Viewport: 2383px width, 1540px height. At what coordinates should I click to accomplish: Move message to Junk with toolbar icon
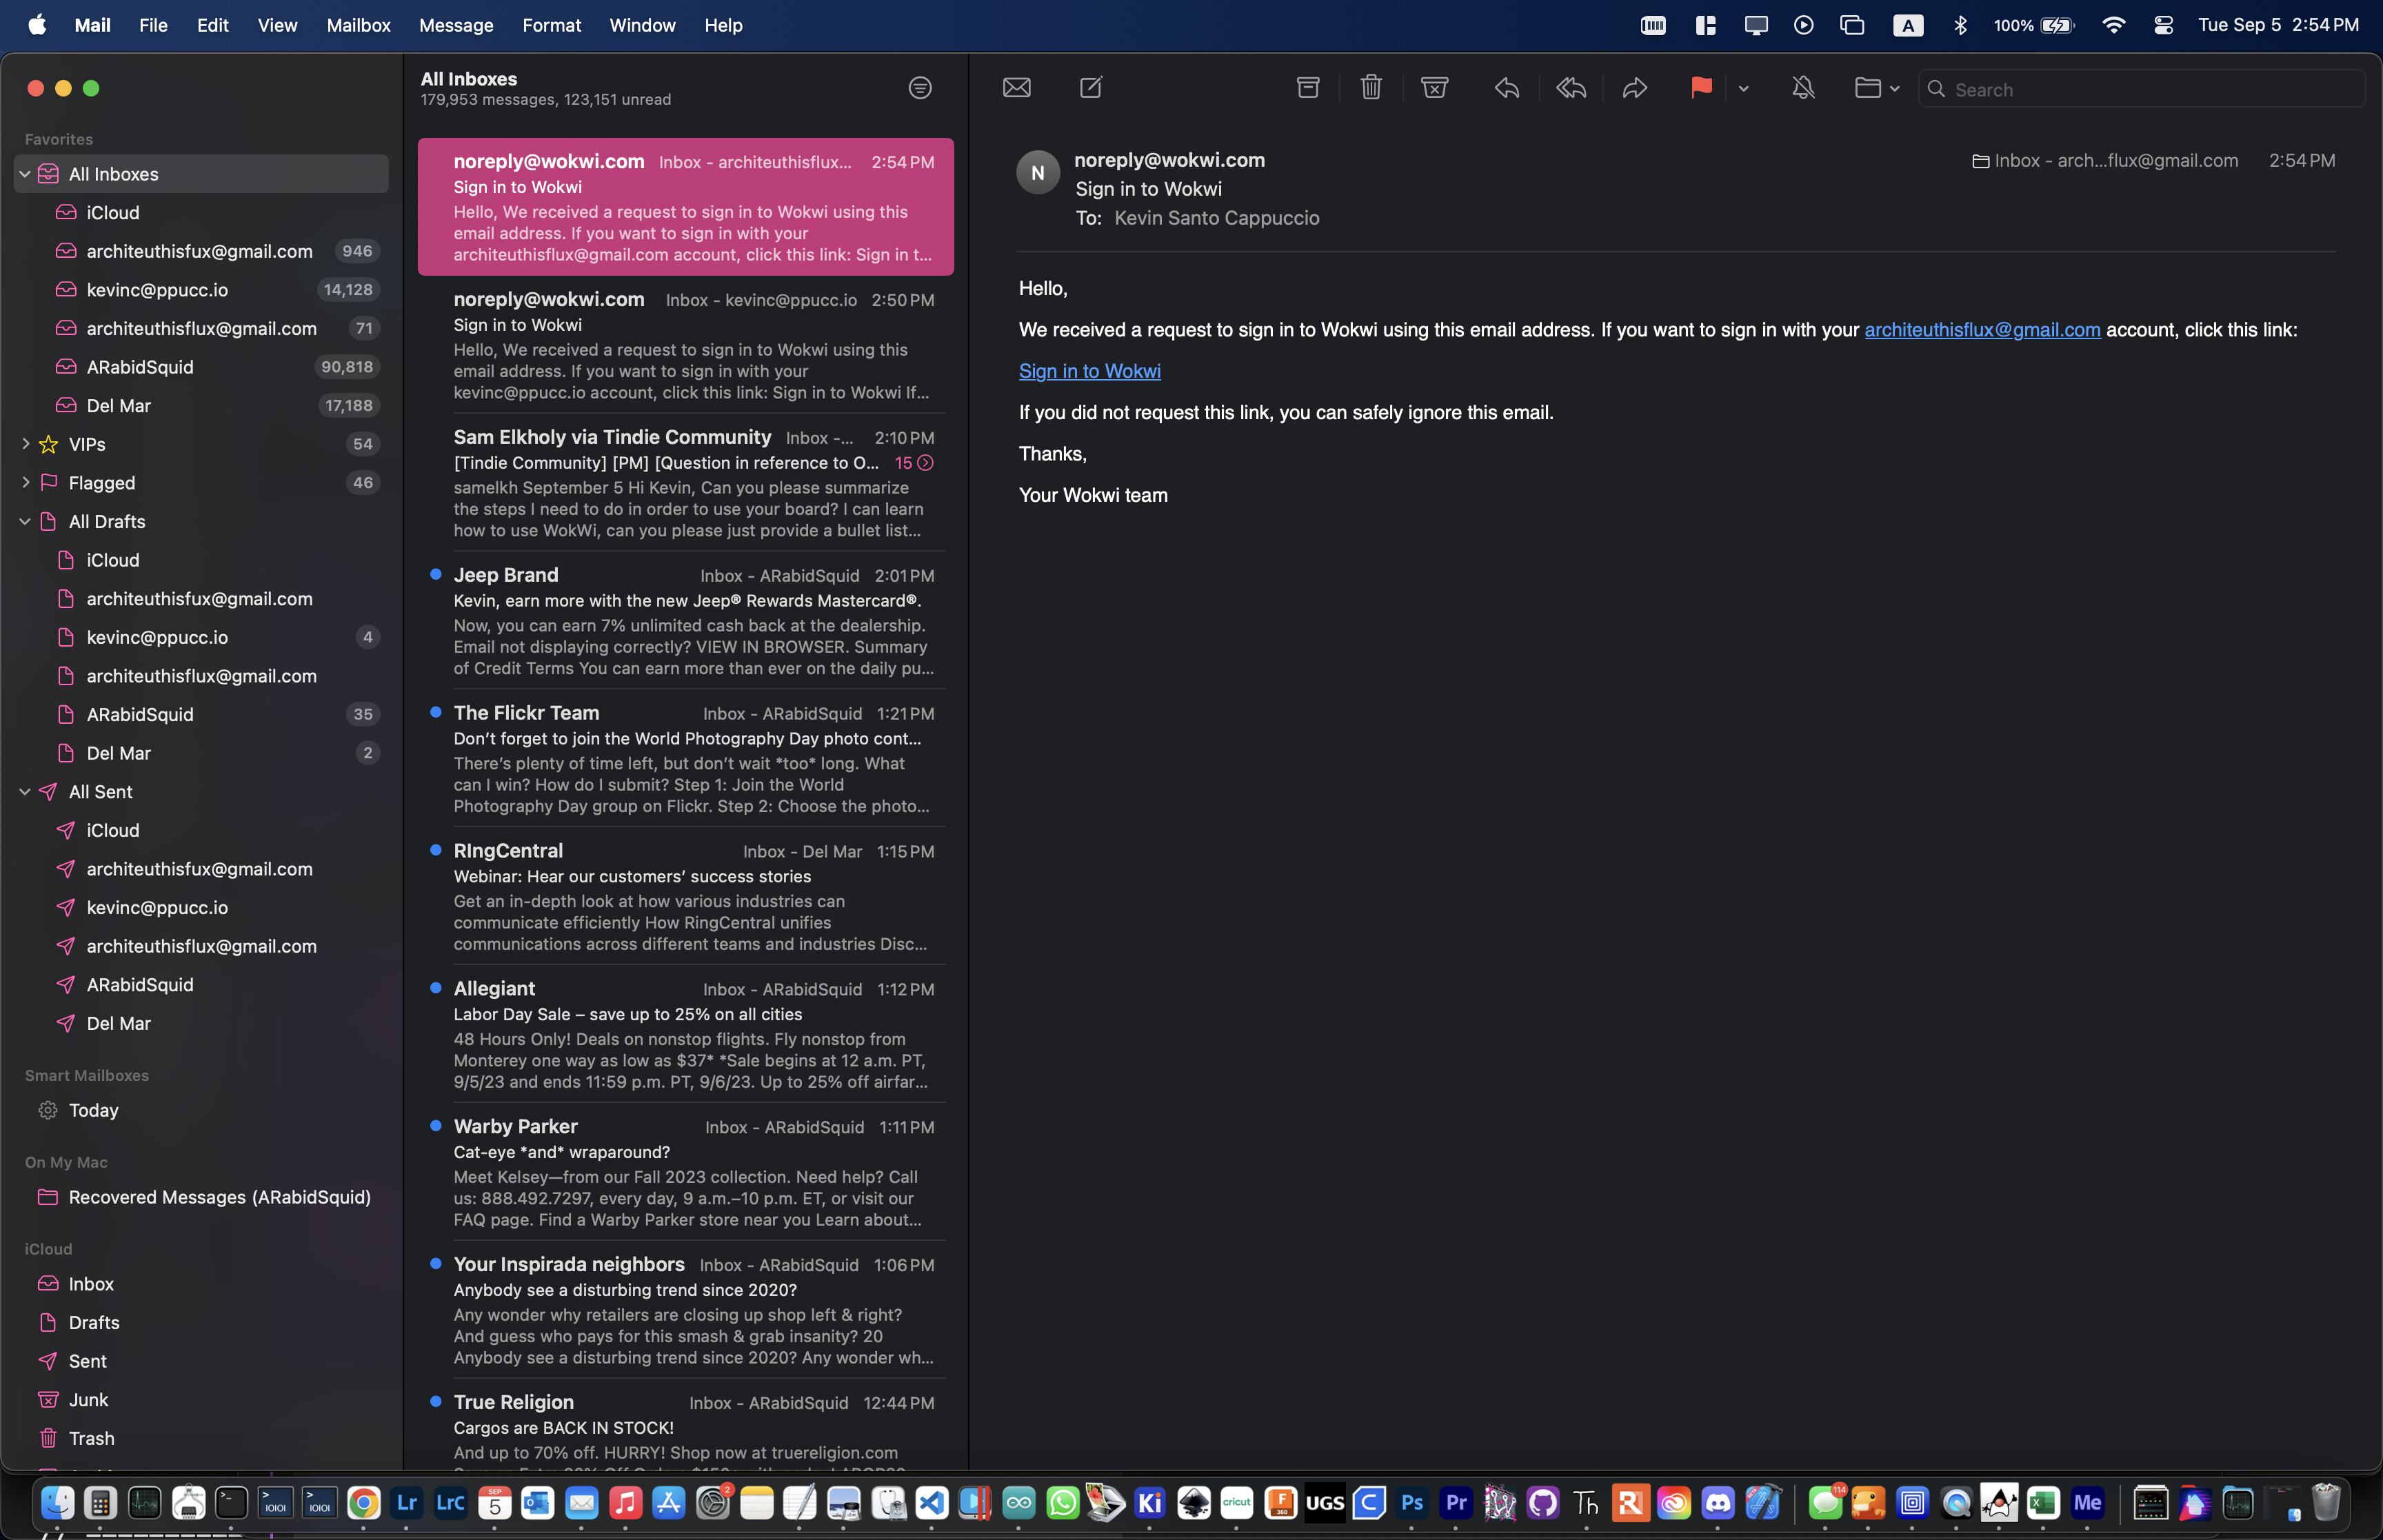pos(1435,88)
